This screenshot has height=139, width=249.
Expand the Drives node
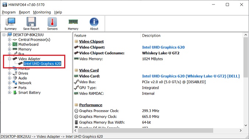(x=10, y=73)
